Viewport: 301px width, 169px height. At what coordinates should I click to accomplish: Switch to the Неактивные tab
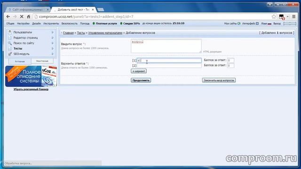pos(42,61)
